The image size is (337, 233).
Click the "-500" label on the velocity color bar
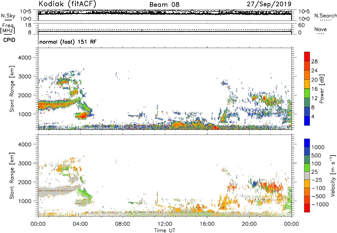[x=318, y=196]
